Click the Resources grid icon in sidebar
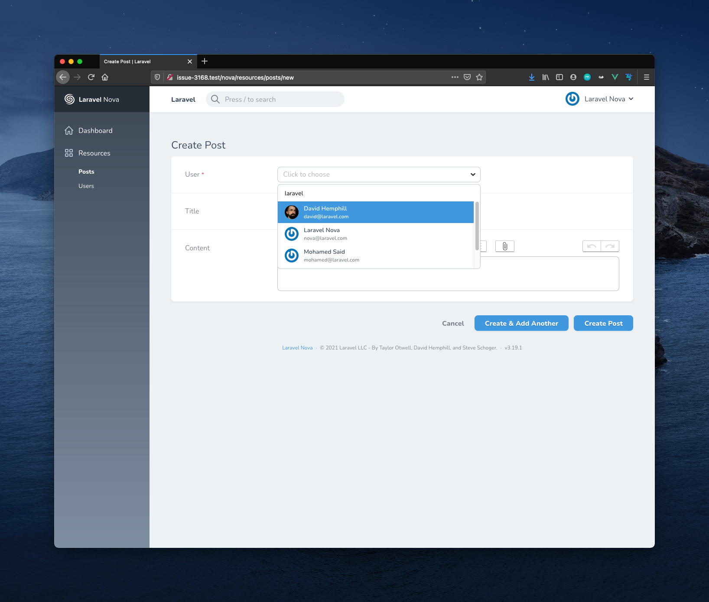 coord(69,153)
